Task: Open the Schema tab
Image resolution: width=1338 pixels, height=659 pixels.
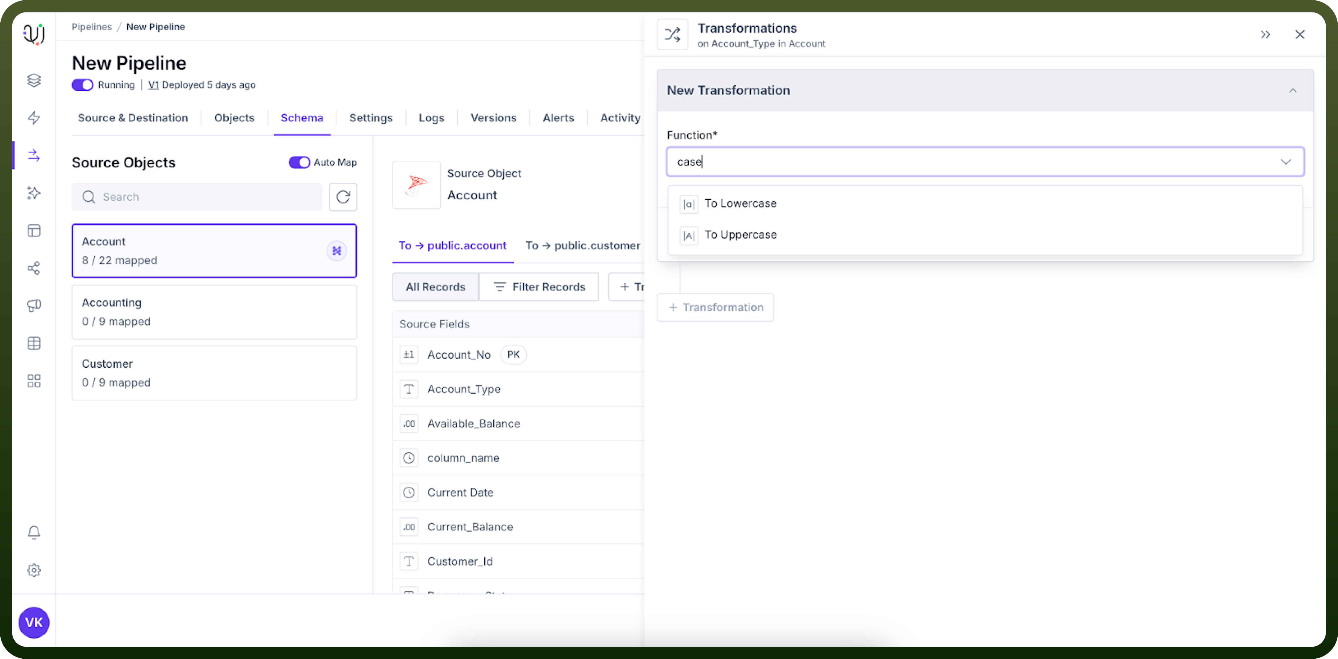Action: pyautogui.click(x=302, y=118)
